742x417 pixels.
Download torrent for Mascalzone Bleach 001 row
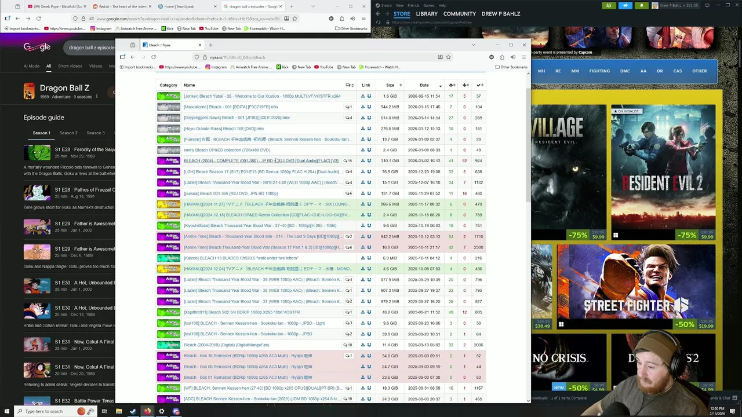pyautogui.click(x=363, y=107)
